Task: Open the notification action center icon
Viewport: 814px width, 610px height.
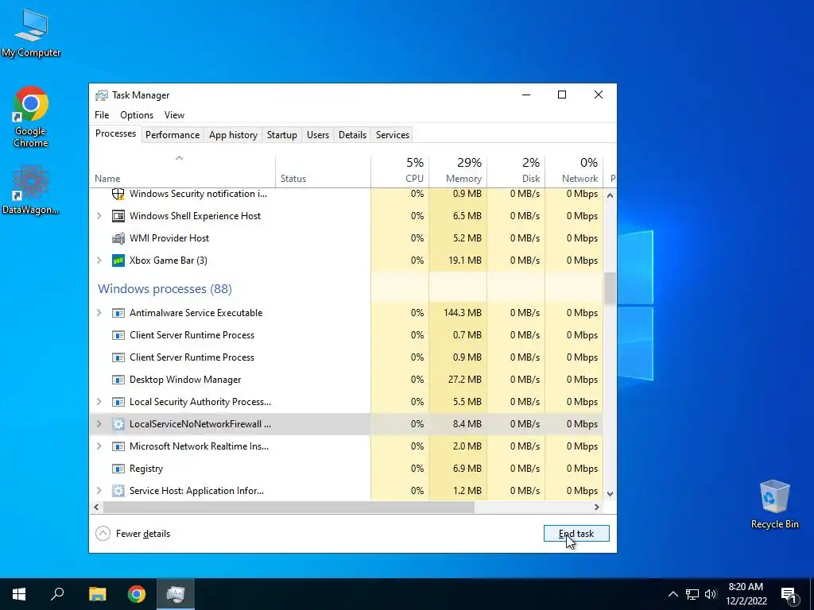Action: point(789,594)
